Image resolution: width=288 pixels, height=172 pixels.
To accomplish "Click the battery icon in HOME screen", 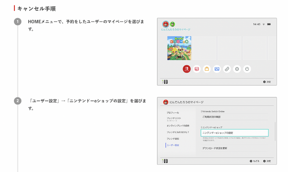I will pos(269,24).
